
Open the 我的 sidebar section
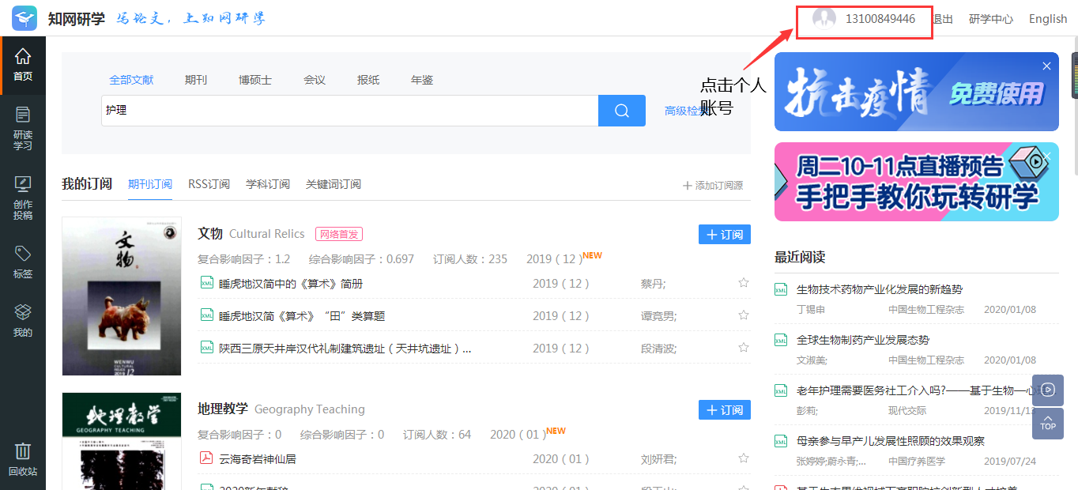click(23, 321)
